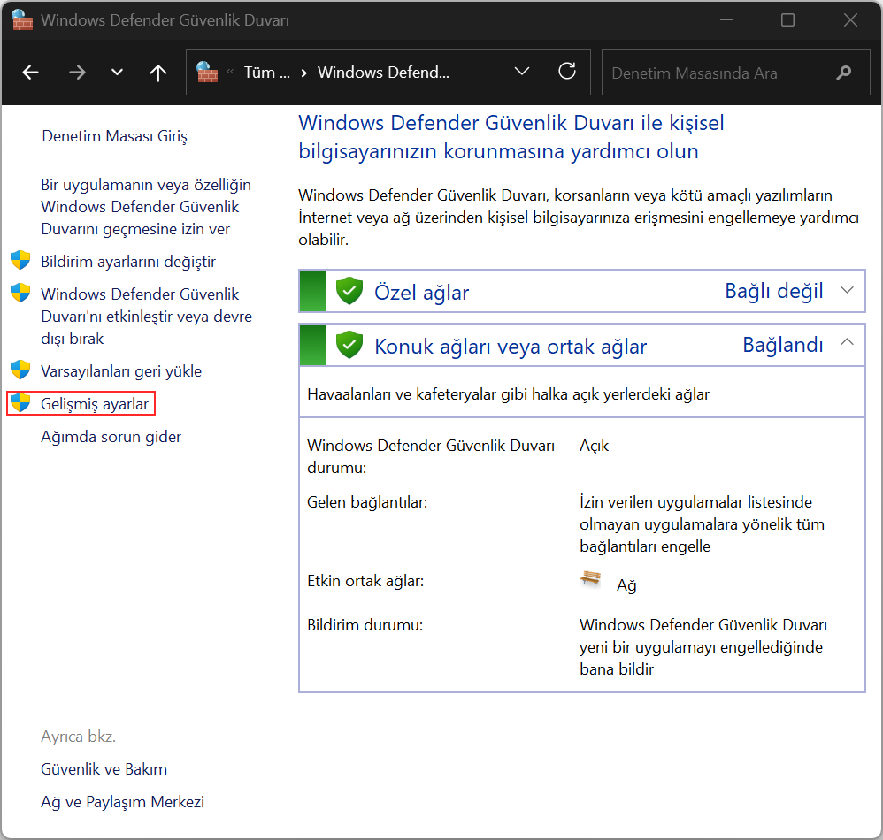The image size is (883, 840).
Task: Click green shield icon beside Özel ağlar
Action: (x=349, y=291)
